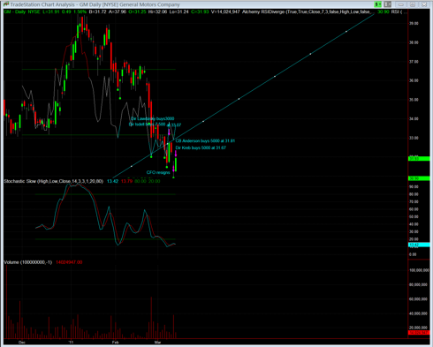This screenshot has height=347, width=433.
Task: Click the green last-price marker on price axis
Action: tap(419, 159)
